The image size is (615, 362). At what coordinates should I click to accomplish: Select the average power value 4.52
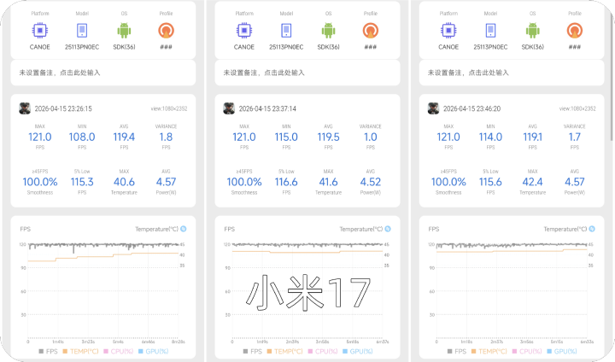tap(370, 182)
